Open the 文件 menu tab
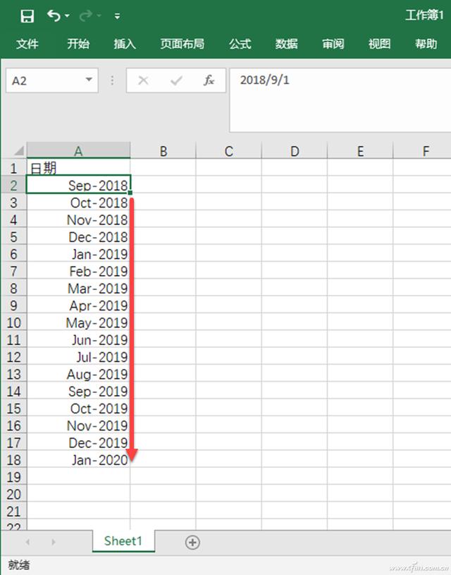 27,44
